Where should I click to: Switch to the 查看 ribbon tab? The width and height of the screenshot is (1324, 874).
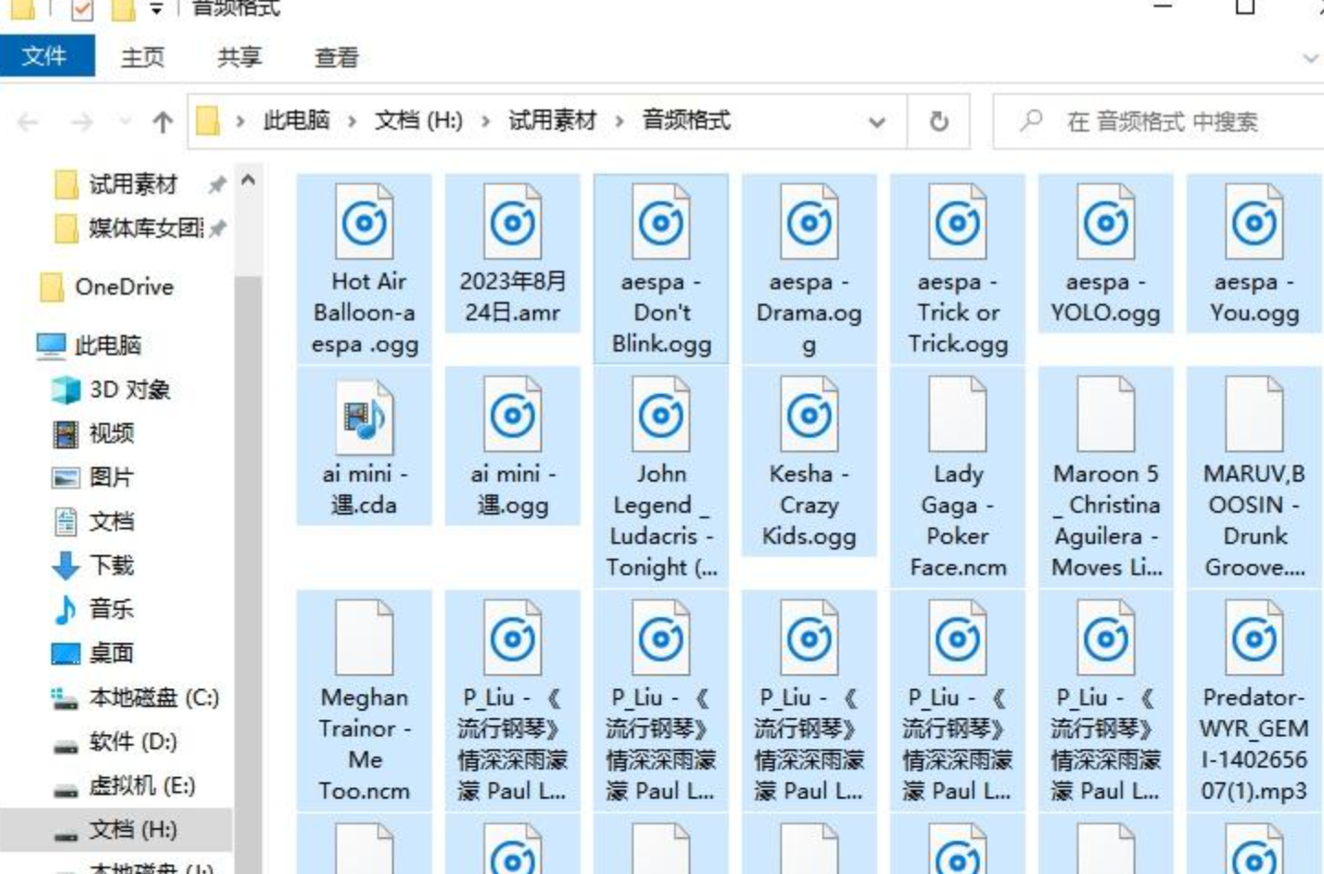coord(337,57)
